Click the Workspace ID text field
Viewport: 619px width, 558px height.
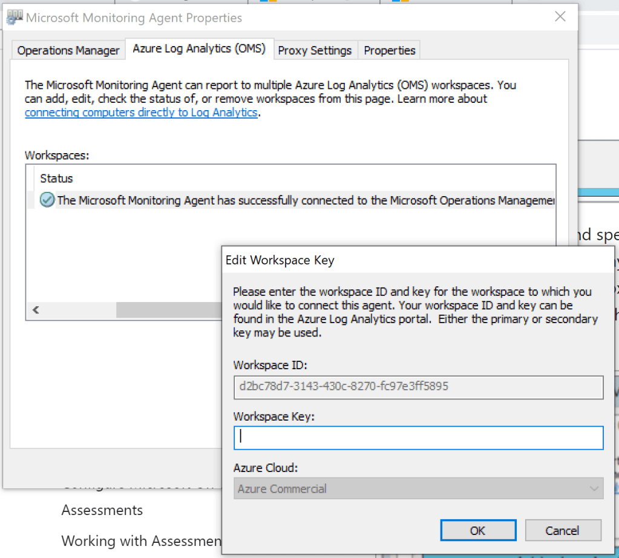coord(418,386)
